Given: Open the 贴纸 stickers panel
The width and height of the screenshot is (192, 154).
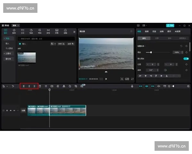Looking at the screenshot, I should click(31, 31).
